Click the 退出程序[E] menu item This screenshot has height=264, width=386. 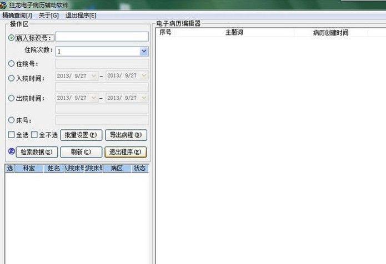pyautogui.click(x=81, y=16)
